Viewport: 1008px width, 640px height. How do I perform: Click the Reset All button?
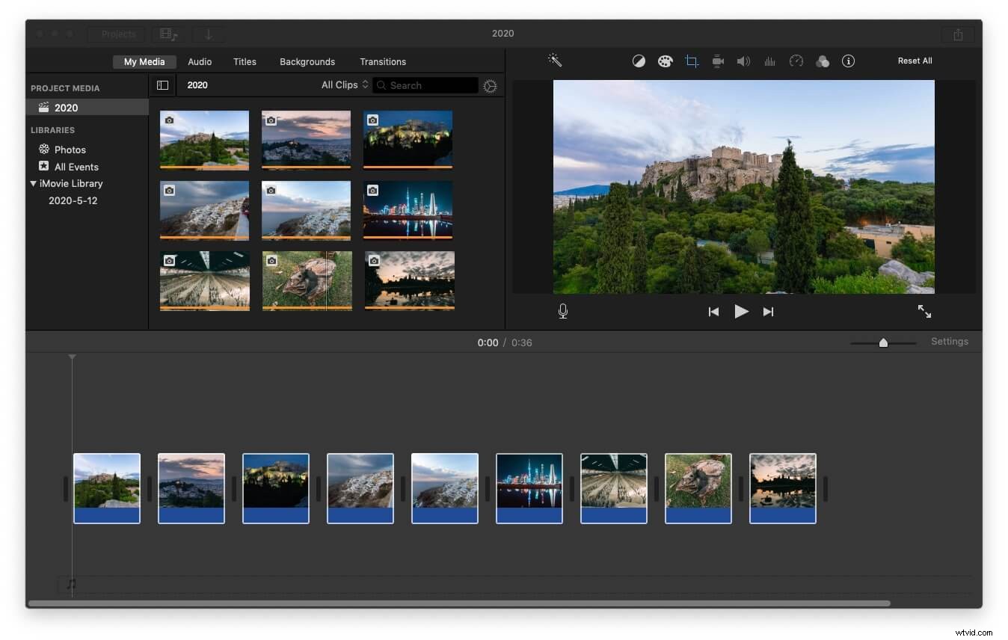(x=915, y=61)
